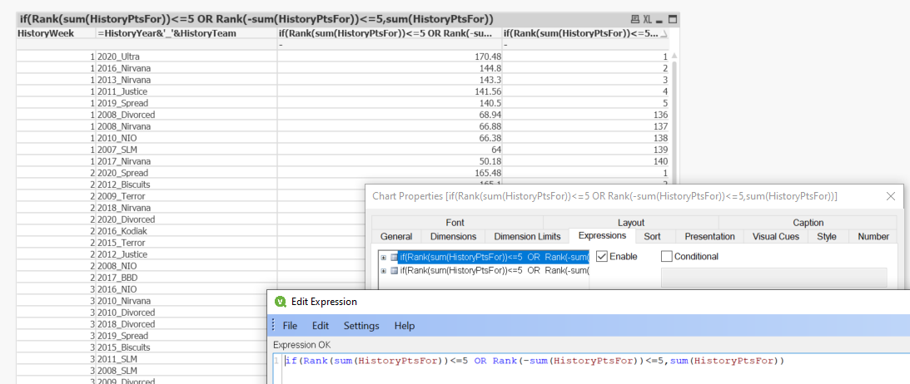Image resolution: width=910 pixels, height=384 pixels.
Task: Click the chart minimize icon in caption bar
Action: tap(661, 19)
